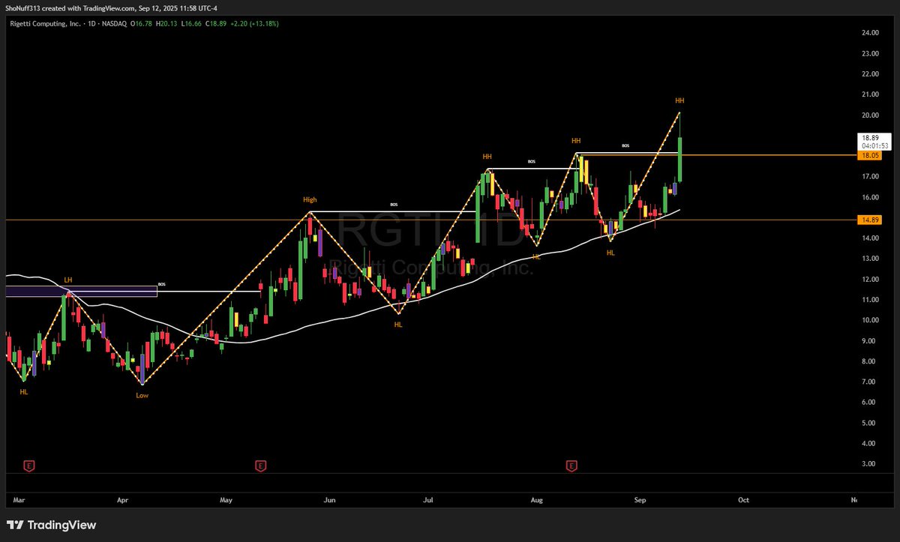Click the high value H20.13

(165, 23)
